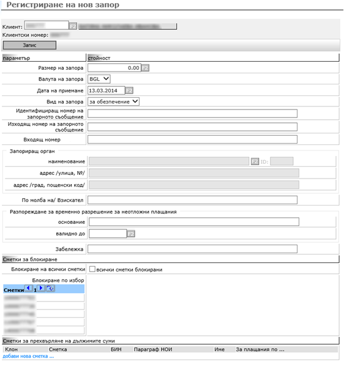Open the Вид на запора dropdown

point(113,102)
